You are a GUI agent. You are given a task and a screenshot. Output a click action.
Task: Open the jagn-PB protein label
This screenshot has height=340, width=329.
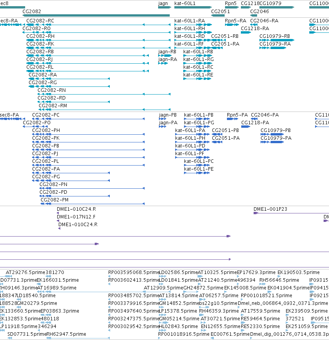[x=168, y=115]
